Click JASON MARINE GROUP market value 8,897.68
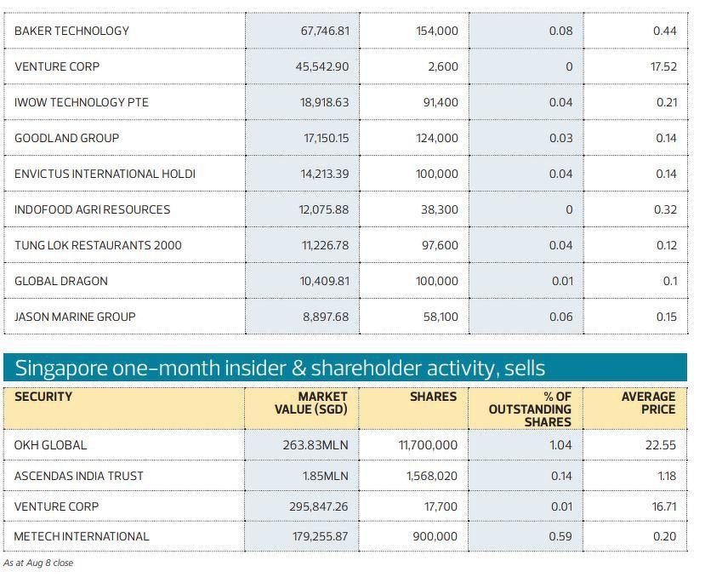The height and width of the screenshot is (583, 705). click(326, 317)
